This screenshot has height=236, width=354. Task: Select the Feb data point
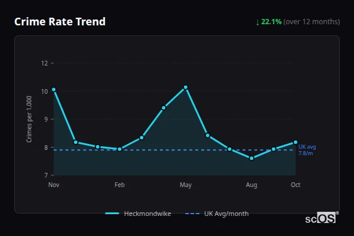click(x=120, y=149)
